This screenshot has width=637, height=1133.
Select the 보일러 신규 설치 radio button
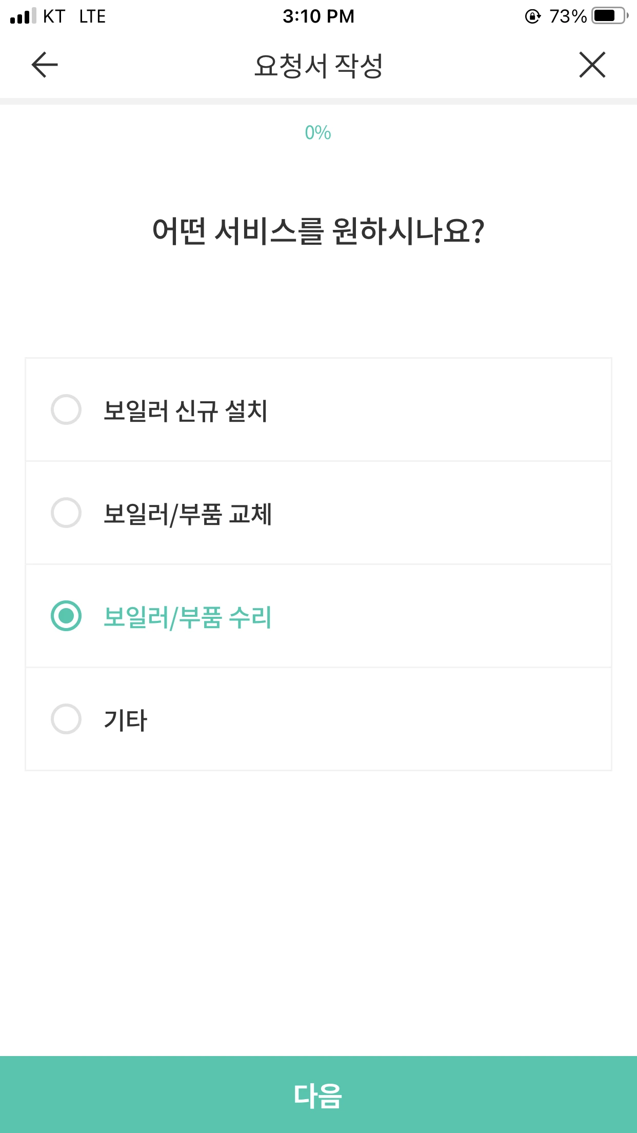click(x=66, y=409)
